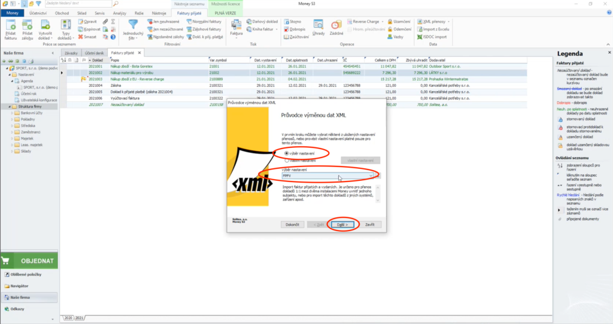Expand the Bankovní účty tree node
Viewport: 613px width, 324px height.
pyautogui.click(x=12, y=113)
